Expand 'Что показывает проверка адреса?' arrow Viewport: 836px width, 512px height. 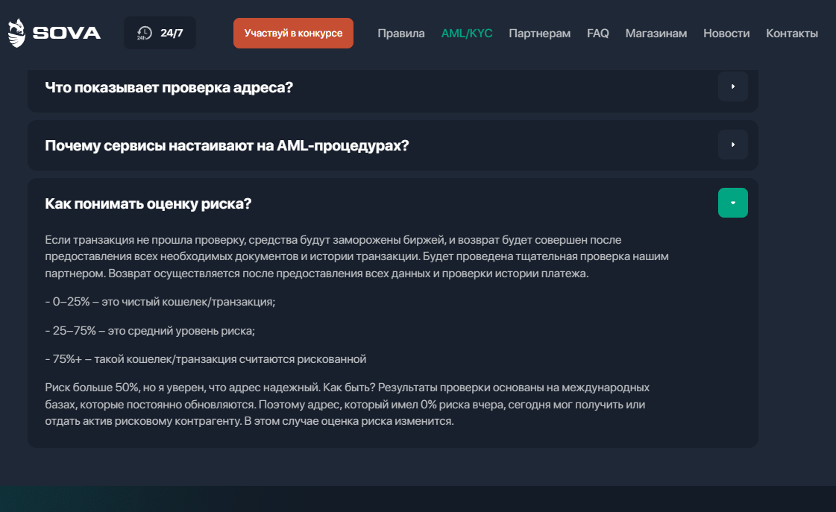coord(733,86)
